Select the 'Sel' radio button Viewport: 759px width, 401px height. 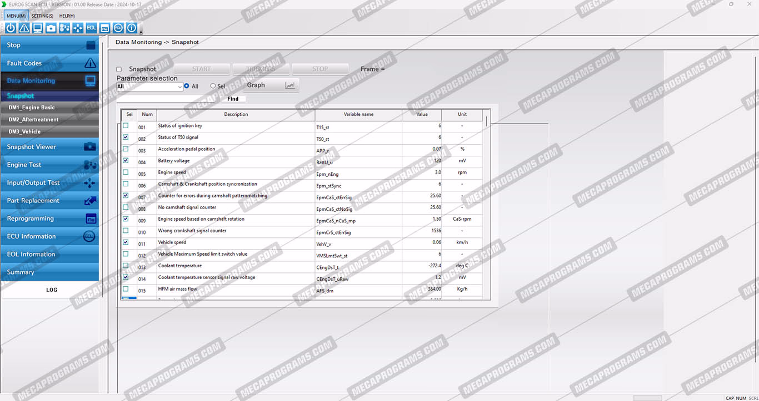coord(213,87)
